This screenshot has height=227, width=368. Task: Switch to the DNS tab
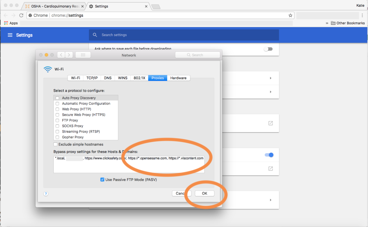(108, 78)
